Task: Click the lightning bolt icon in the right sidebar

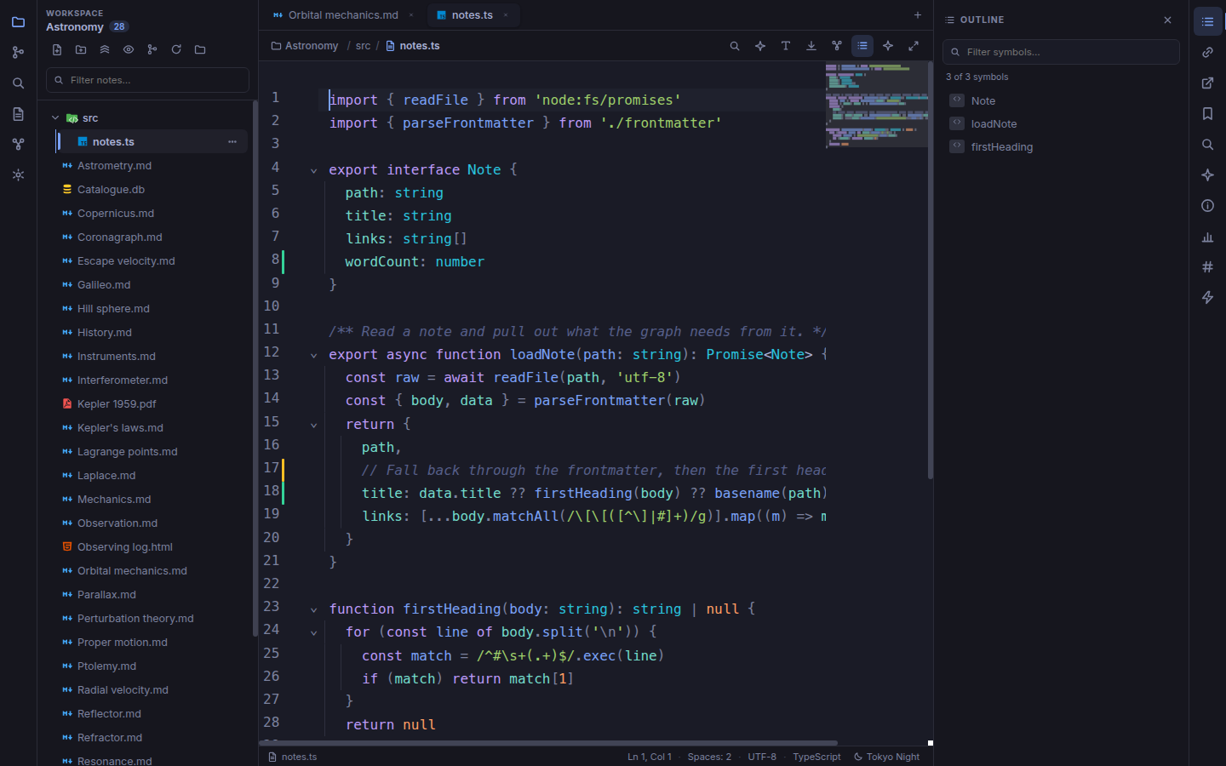Action: point(1207,298)
